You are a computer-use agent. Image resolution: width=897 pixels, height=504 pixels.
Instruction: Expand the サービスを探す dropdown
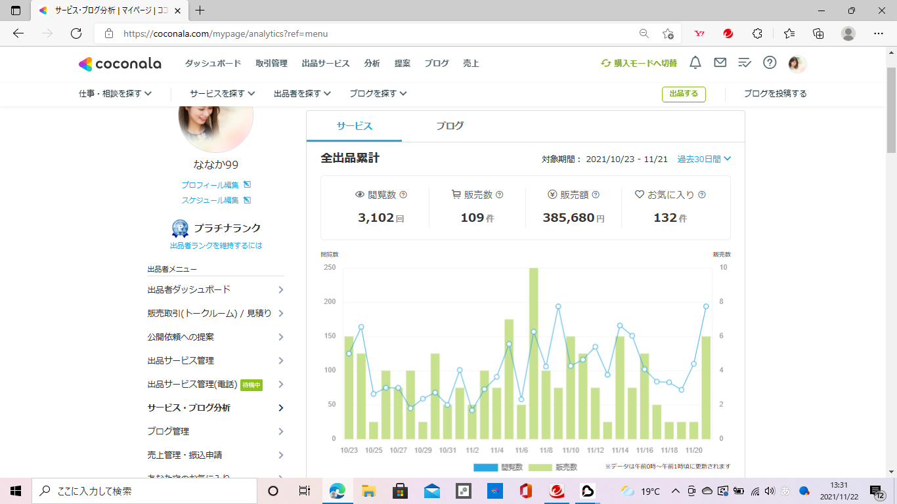pyautogui.click(x=222, y=94)
